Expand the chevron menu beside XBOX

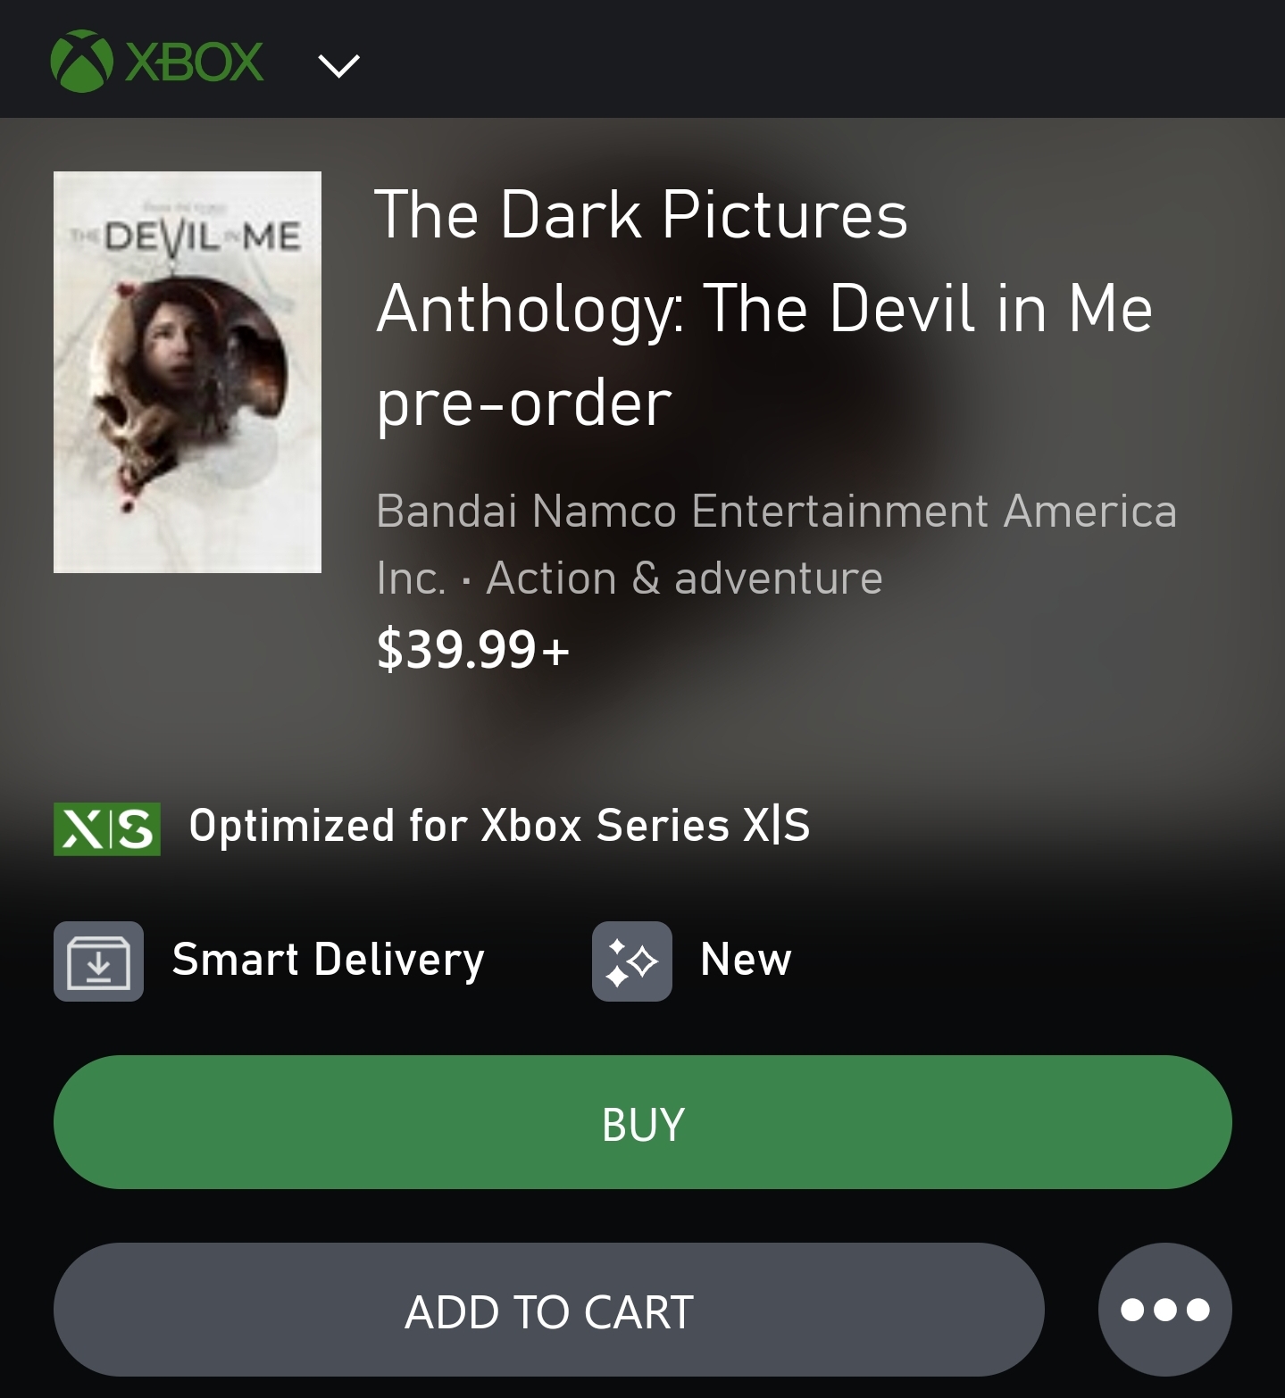338,65
